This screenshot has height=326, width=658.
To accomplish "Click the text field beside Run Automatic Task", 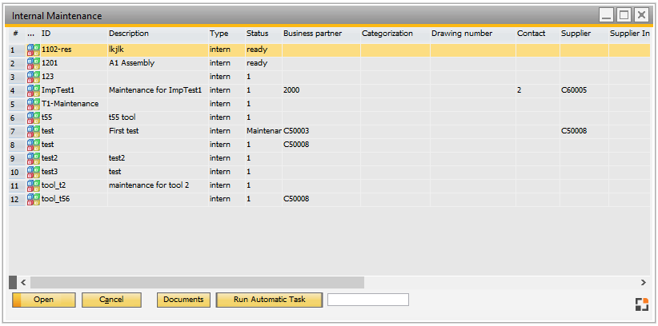I will 368,300.
